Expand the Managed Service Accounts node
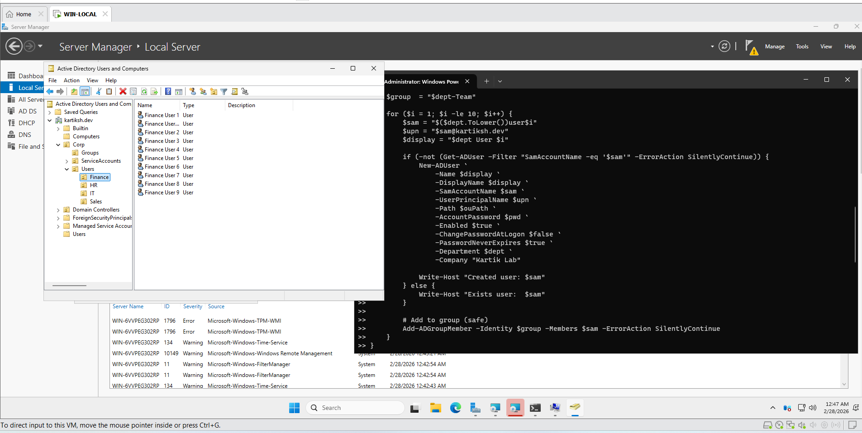 58,226
